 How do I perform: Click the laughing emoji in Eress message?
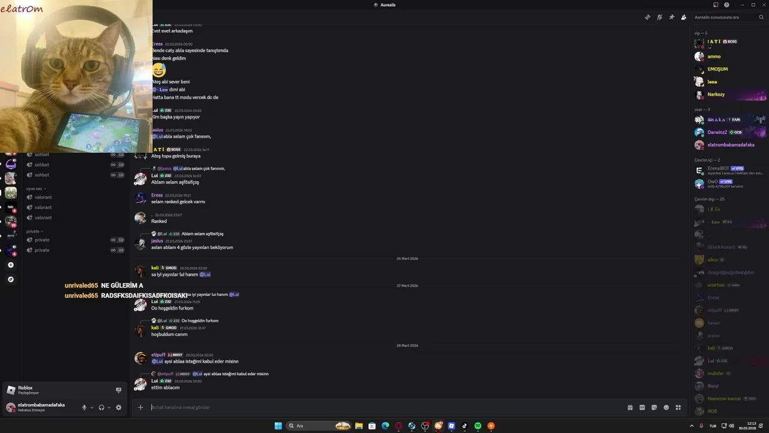coord(159,70)
